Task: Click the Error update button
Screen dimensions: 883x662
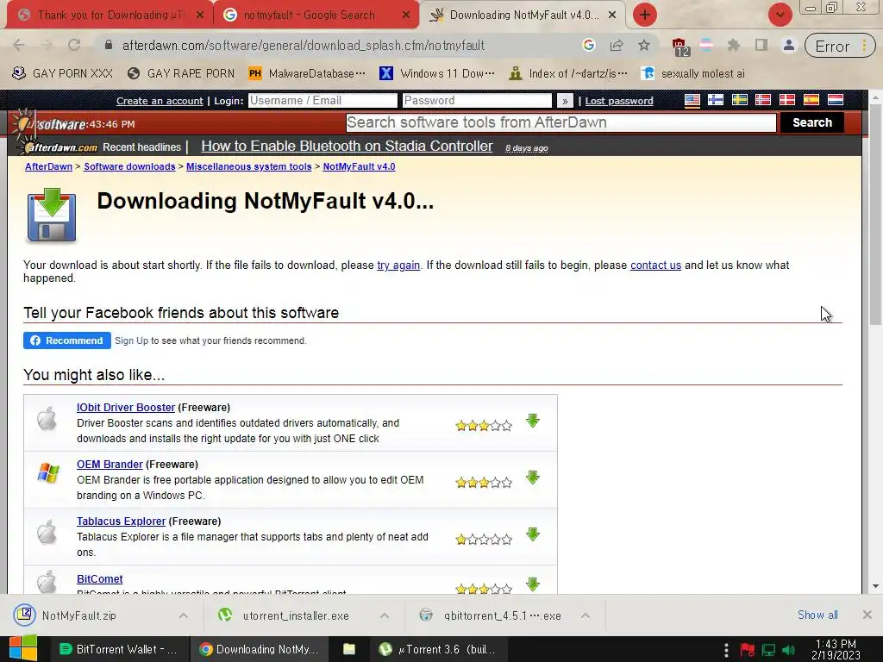Action: coord(840,47)
